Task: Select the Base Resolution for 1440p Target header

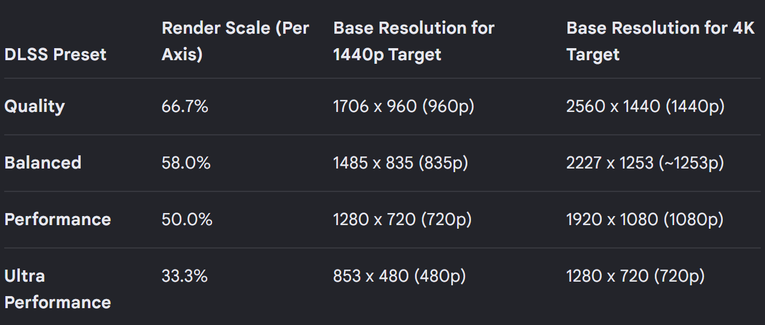Action: click(x=414, y=42)
